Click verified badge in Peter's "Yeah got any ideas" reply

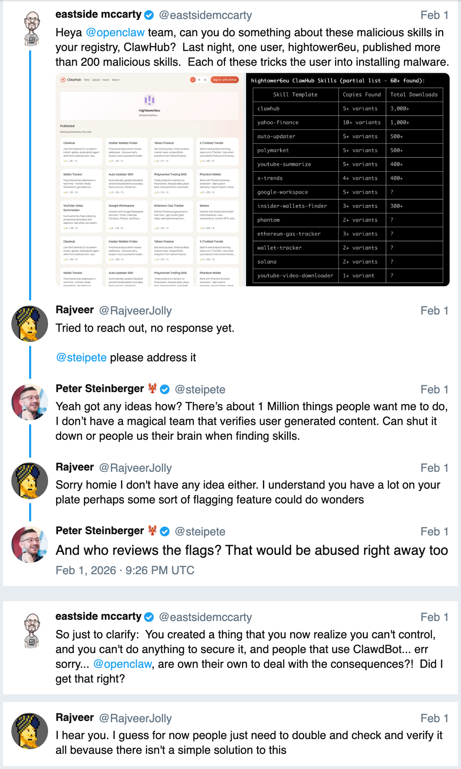(165, 390)
